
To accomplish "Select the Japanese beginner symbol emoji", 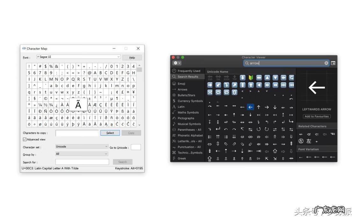I will pos(251,78).
